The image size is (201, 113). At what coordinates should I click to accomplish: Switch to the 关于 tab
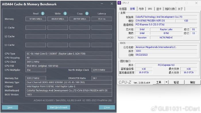pyautogui.click(x=180, y=9)
